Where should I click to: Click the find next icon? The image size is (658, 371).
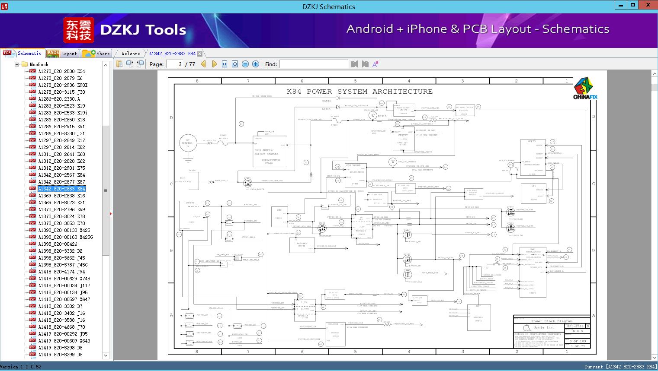pos(365,64)
